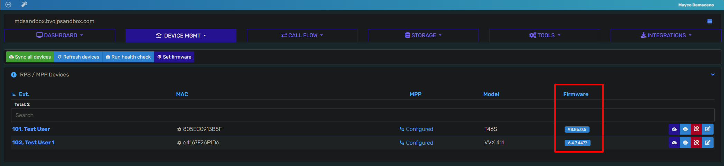Click the Mayco Damaceno user name
The height and width of the screenshot is (166, 724).
(696, 5)
